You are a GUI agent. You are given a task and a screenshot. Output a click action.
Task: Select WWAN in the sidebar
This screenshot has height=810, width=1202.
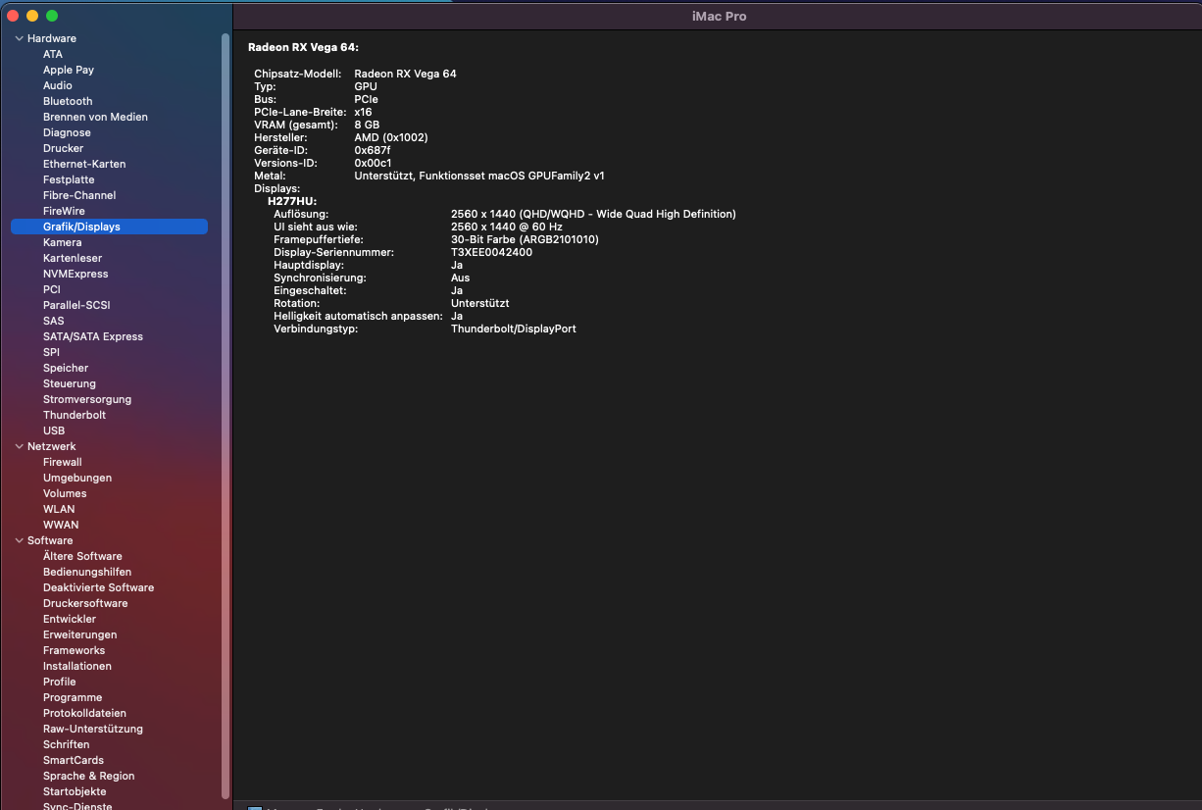61,525
